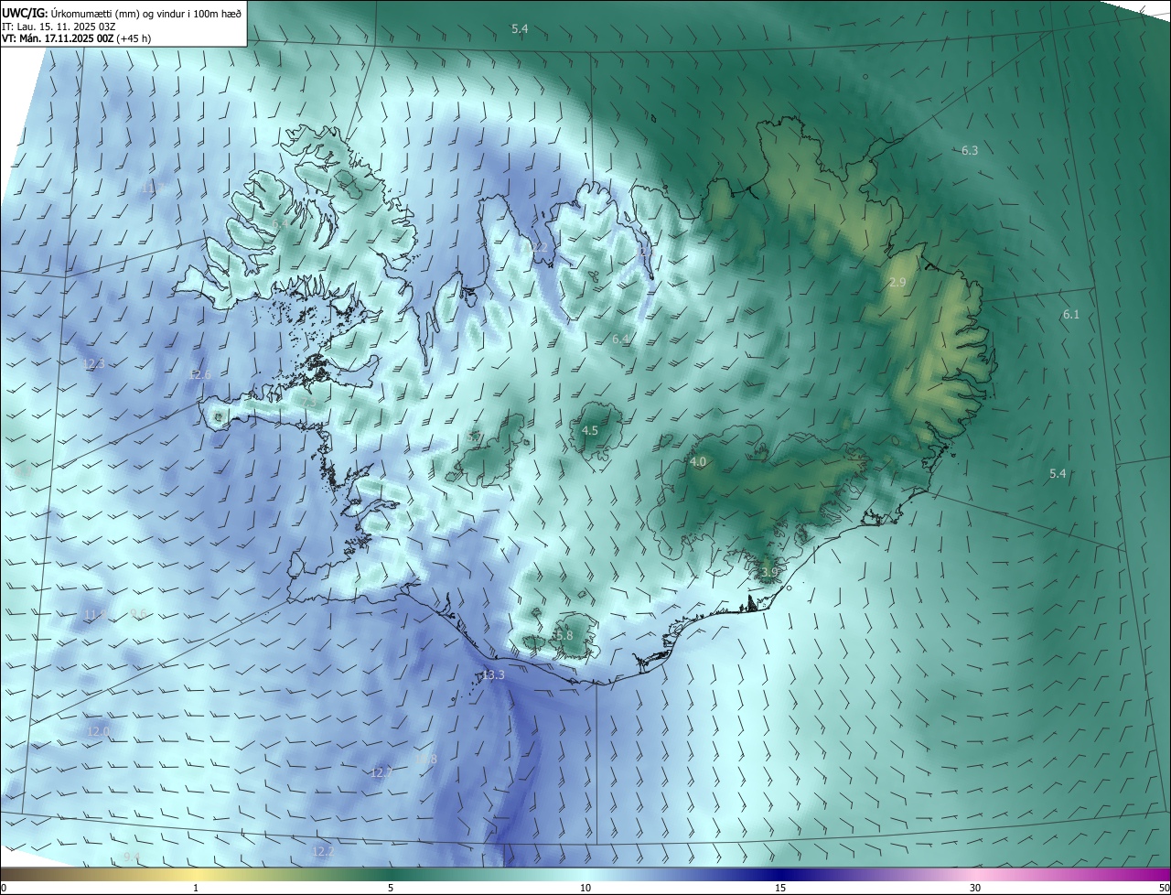
Task: Click the 3.9 value near the southeast coast
Action: tap(769, 572)
